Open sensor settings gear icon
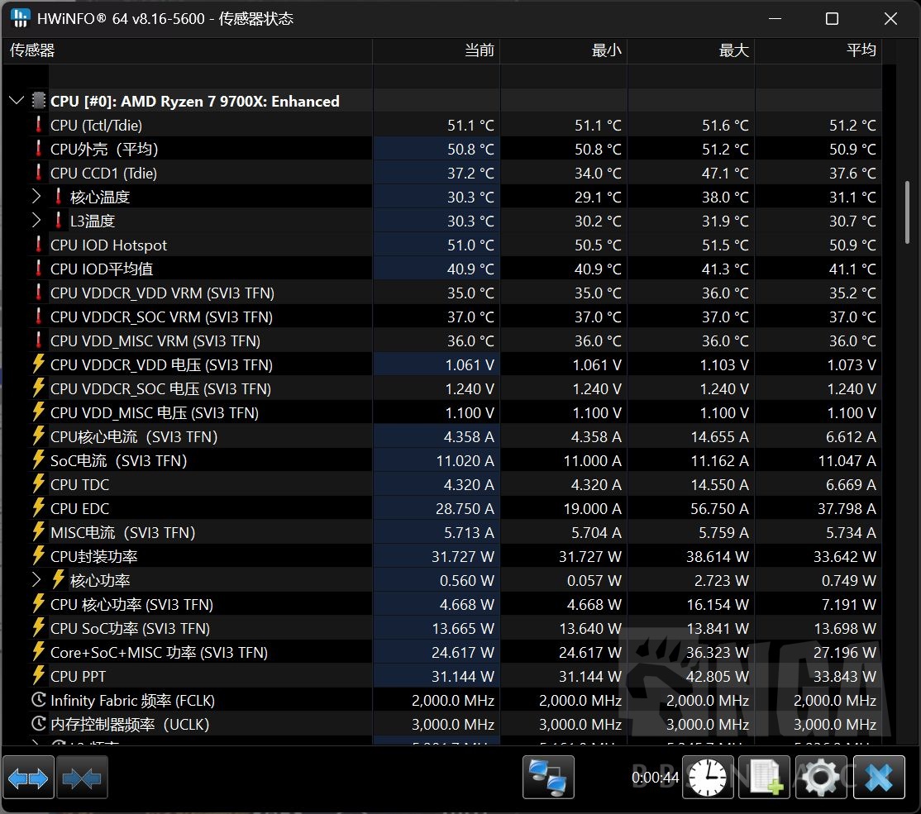 821,778
